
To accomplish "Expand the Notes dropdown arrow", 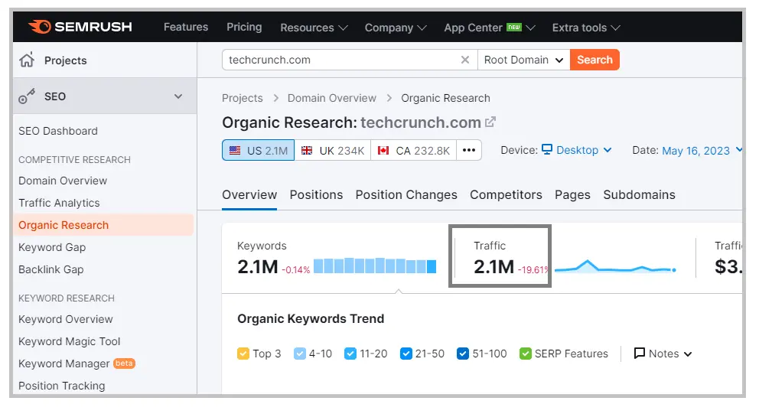I will click(688, 354).
